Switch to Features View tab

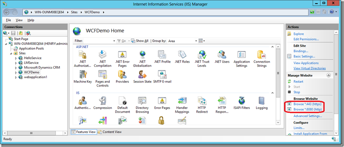click(84, 132)
